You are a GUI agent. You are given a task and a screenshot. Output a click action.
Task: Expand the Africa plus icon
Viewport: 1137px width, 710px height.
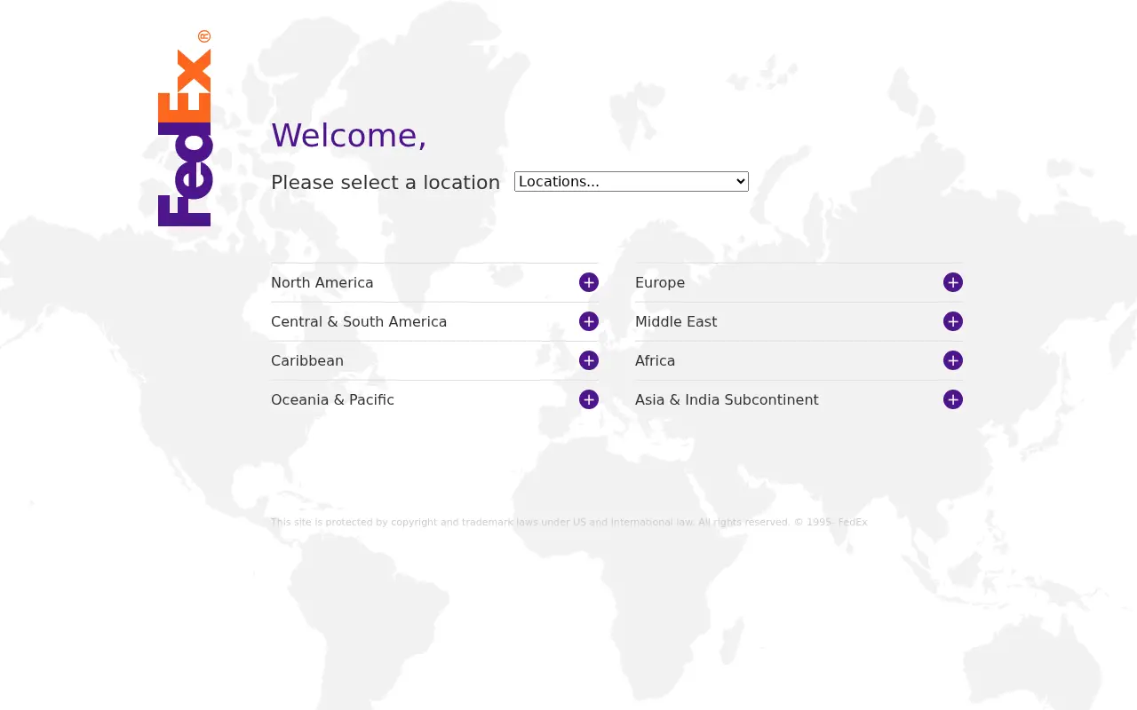pyautogui.click(x=953, y=360)
